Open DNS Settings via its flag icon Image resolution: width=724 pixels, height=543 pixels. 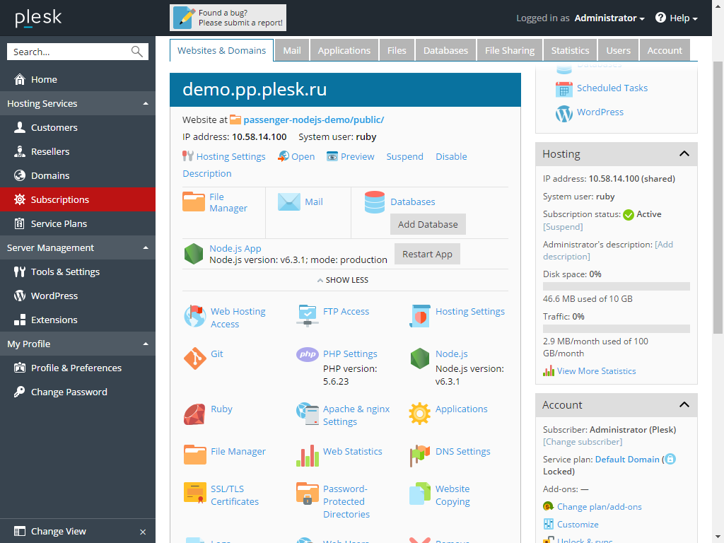pos(419,455)
